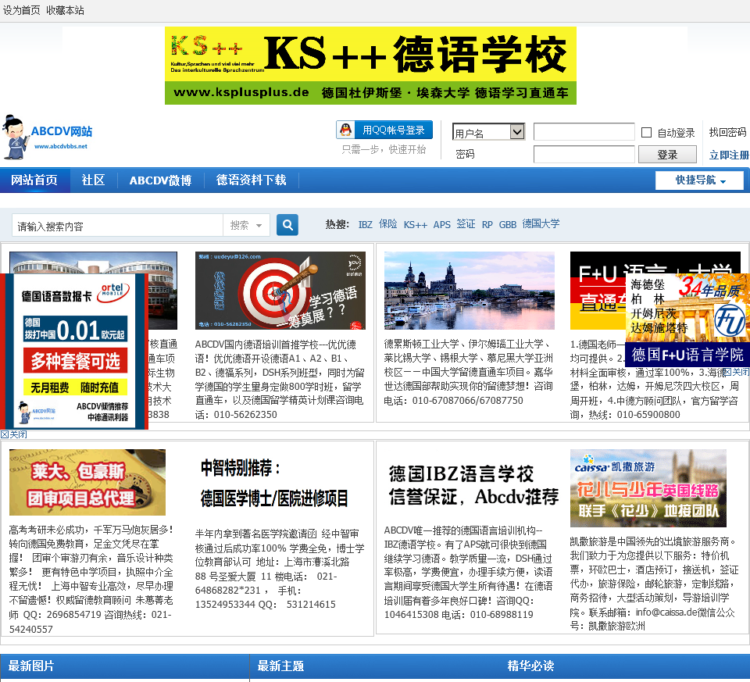Open the 立即注册 link

[729, 155]
